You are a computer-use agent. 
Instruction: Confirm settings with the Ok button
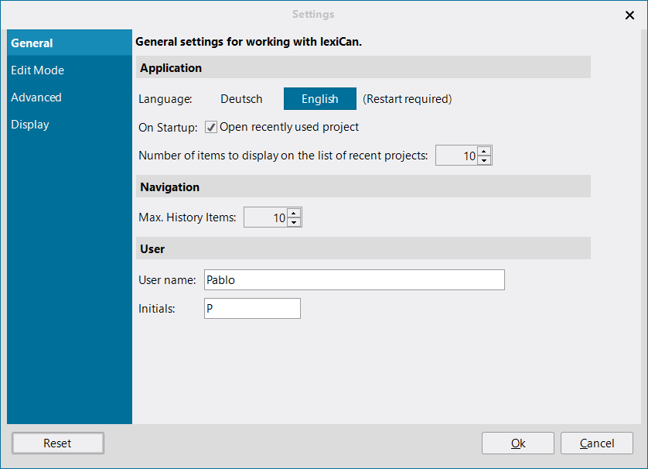tap(517, 443)
